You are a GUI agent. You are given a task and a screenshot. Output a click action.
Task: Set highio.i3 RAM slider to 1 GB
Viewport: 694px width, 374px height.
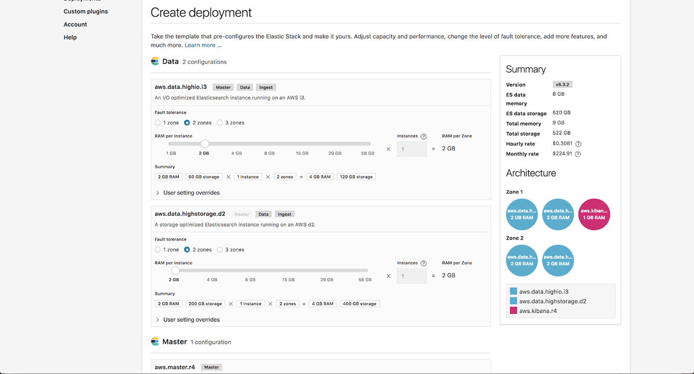pyautogui.click(x=171, y=154)
